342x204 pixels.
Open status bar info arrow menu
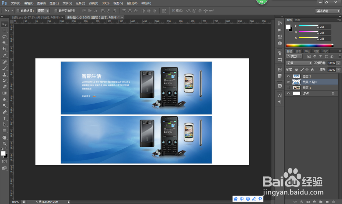(69, 202)
